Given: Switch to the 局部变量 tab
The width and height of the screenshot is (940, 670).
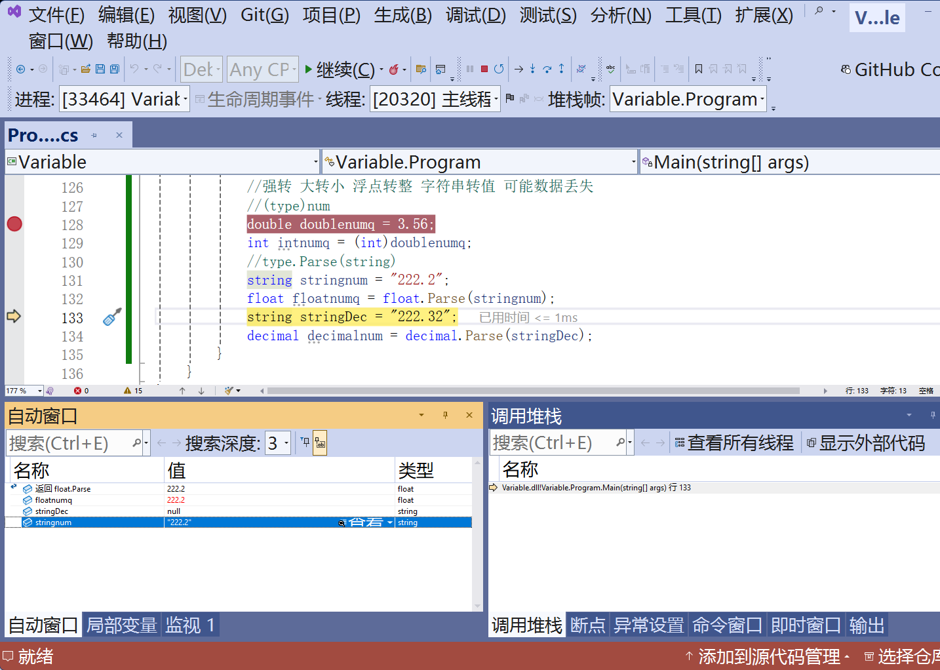Looking at the screenshot, I should click(x=121, y=625).
